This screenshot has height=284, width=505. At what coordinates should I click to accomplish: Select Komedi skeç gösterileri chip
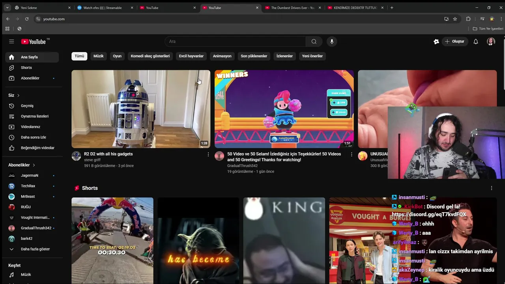pyautogui.click(x=150, y=56)
